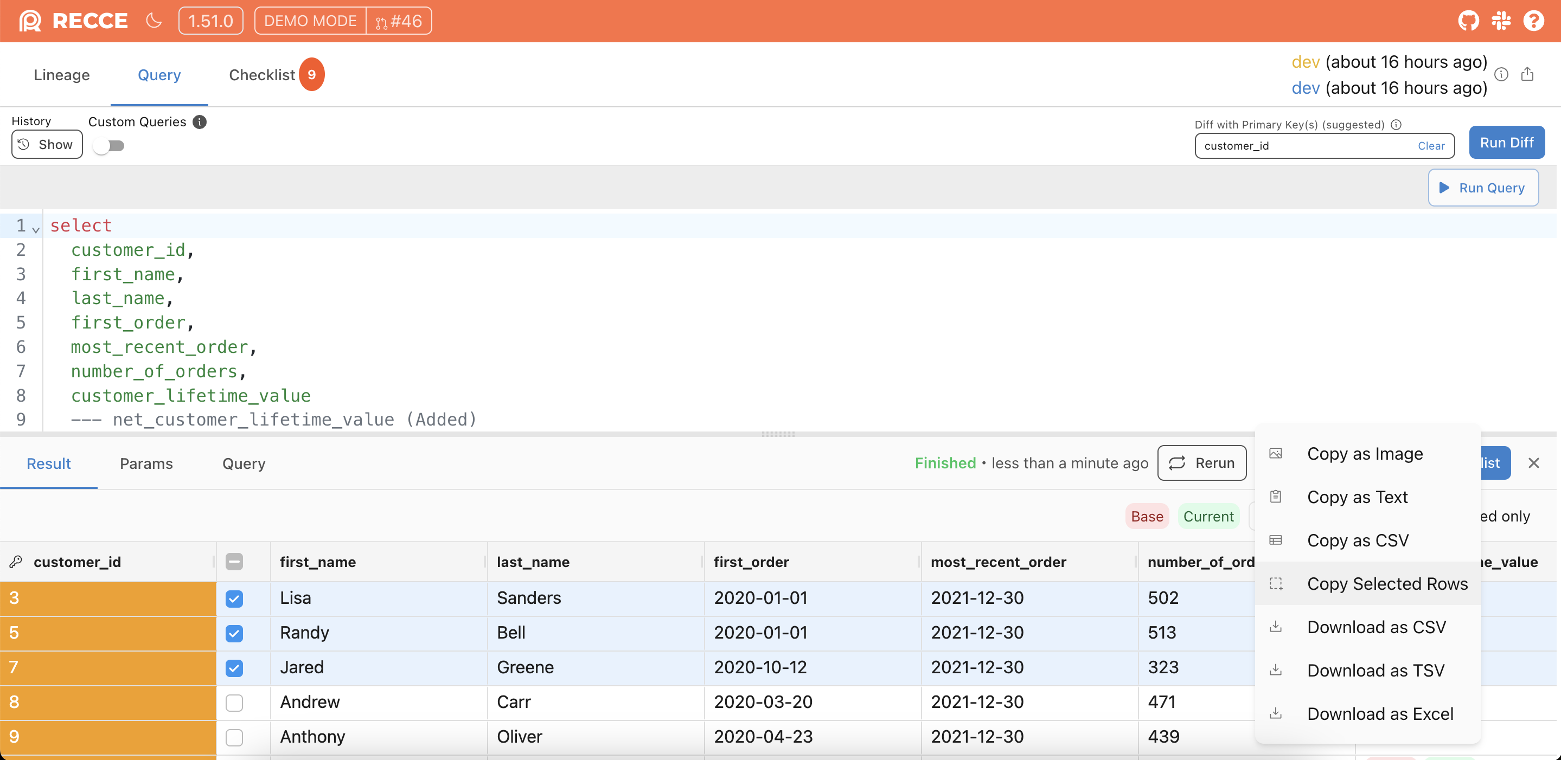This screenshot has width=1561, height=760.
Task: Open the GitHub icon link
Action: (1468, 21)
